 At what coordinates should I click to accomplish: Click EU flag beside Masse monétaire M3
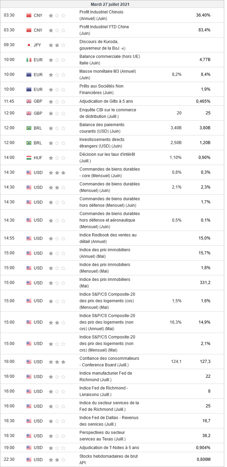coord(29,75)
